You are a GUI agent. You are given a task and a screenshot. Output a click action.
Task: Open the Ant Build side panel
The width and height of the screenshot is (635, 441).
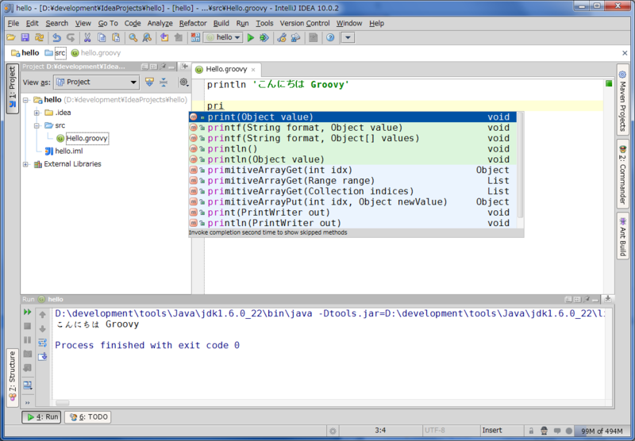[x=622, y=236]
